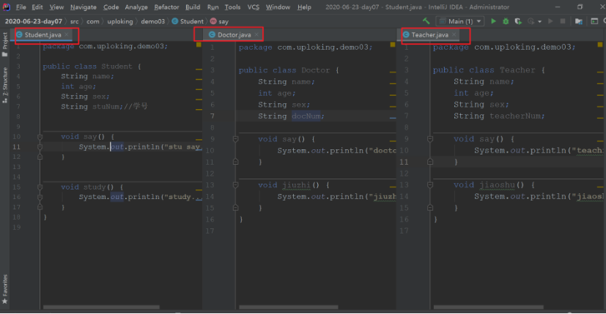The height and width of the screenshot is (314, 606).
Task: Open the Navigate menu
Action: pyautogui.click(x=83, y=7)
